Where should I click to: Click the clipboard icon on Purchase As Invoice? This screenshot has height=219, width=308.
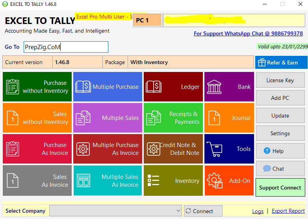(x=13, y=149)
